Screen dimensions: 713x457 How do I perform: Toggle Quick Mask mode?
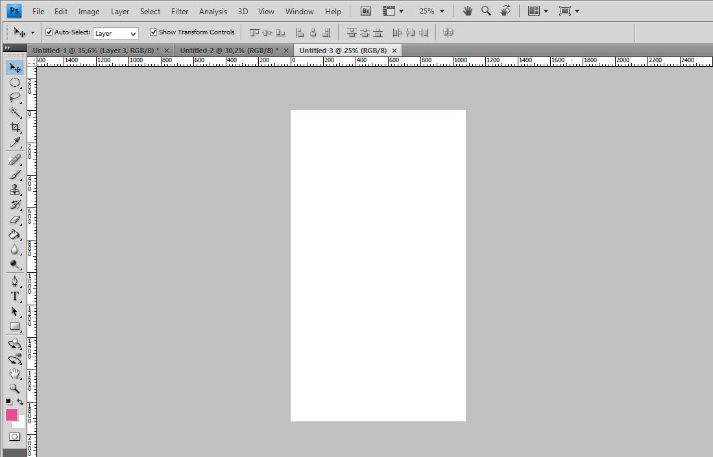coord(14,436)
